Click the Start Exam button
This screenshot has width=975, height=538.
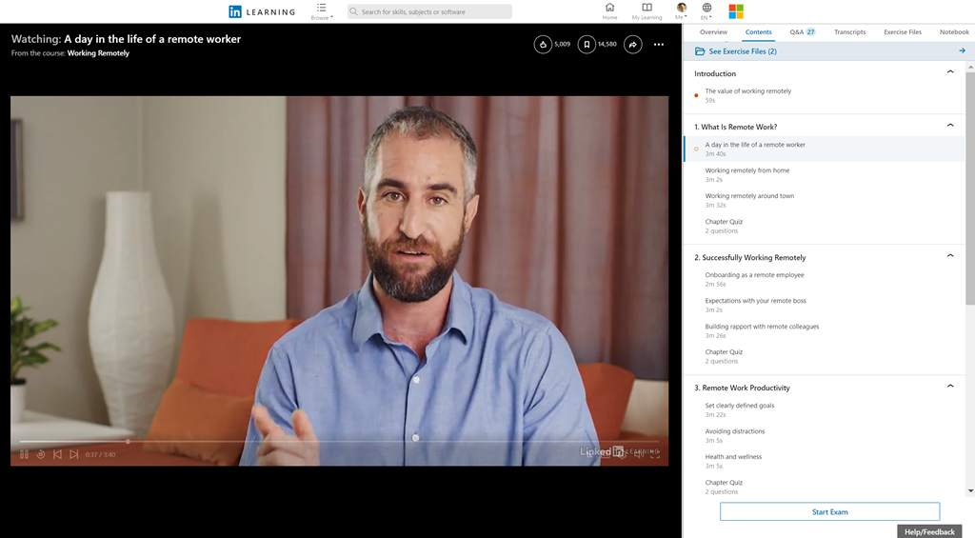point(829,511)
